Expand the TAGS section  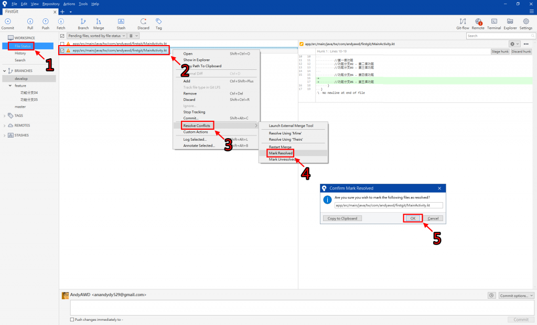pyautogui.click(x=4, y=116)
